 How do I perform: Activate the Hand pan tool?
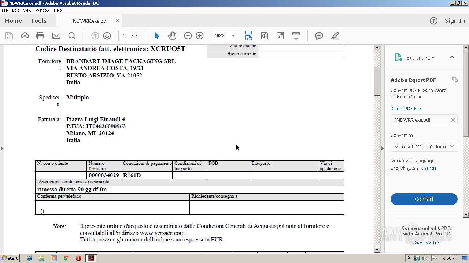point(172,36)
